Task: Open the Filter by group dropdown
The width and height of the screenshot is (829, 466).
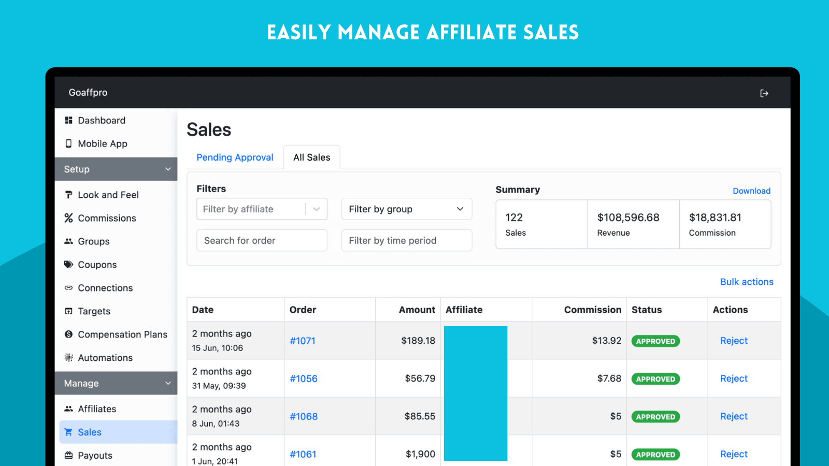Action: click(406, 209)
